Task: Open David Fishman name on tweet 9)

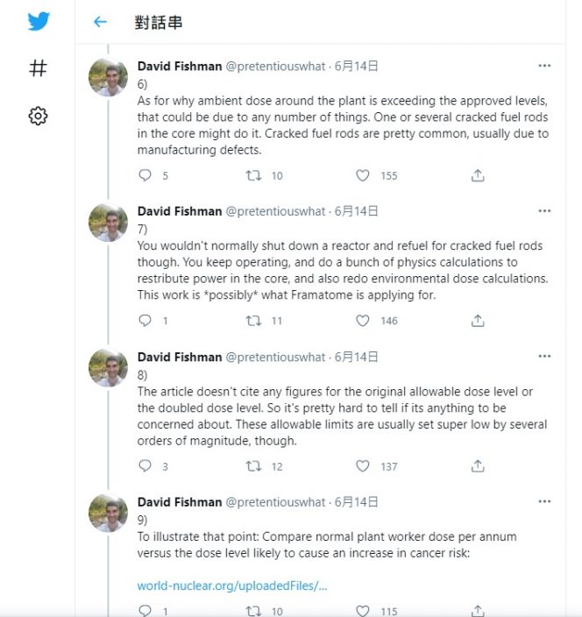Action: [180, 502]
